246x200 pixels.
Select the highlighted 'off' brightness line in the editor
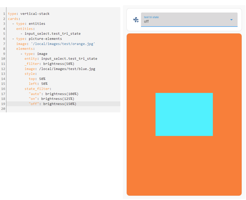point(51,104)
